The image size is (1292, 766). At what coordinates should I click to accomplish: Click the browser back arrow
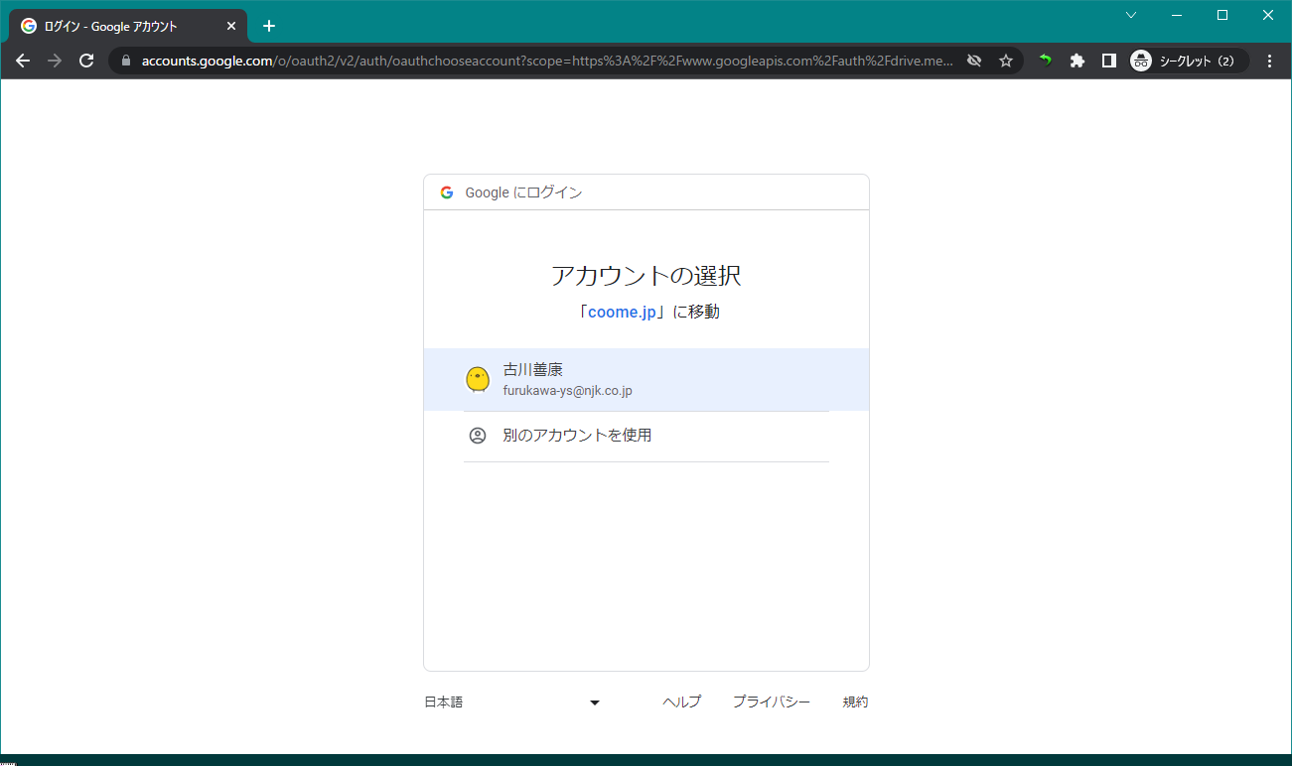23,61
